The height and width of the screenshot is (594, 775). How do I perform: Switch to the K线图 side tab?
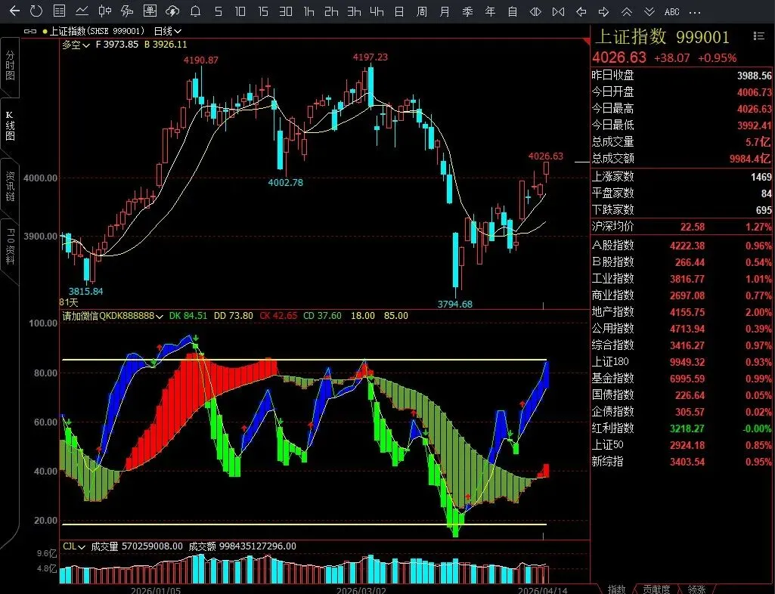10,126
